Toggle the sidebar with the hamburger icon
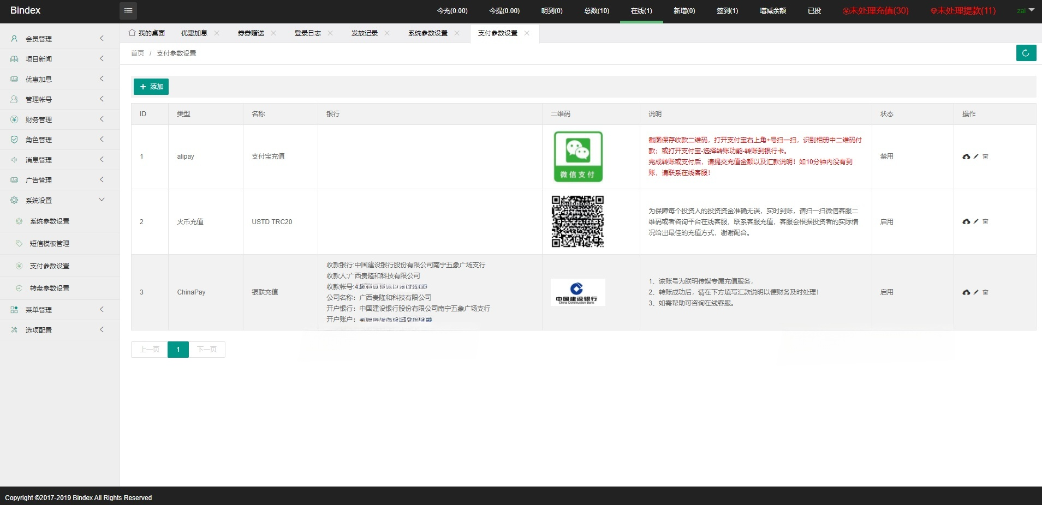The image size is (1042, 505). (129, 10)
